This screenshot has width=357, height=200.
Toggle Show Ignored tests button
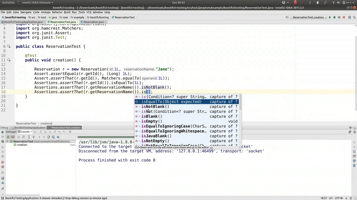[13, 137]
